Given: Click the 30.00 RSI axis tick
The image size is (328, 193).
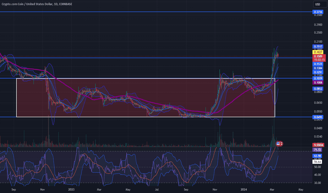Looking at the screenshot, I should point(317,183).
